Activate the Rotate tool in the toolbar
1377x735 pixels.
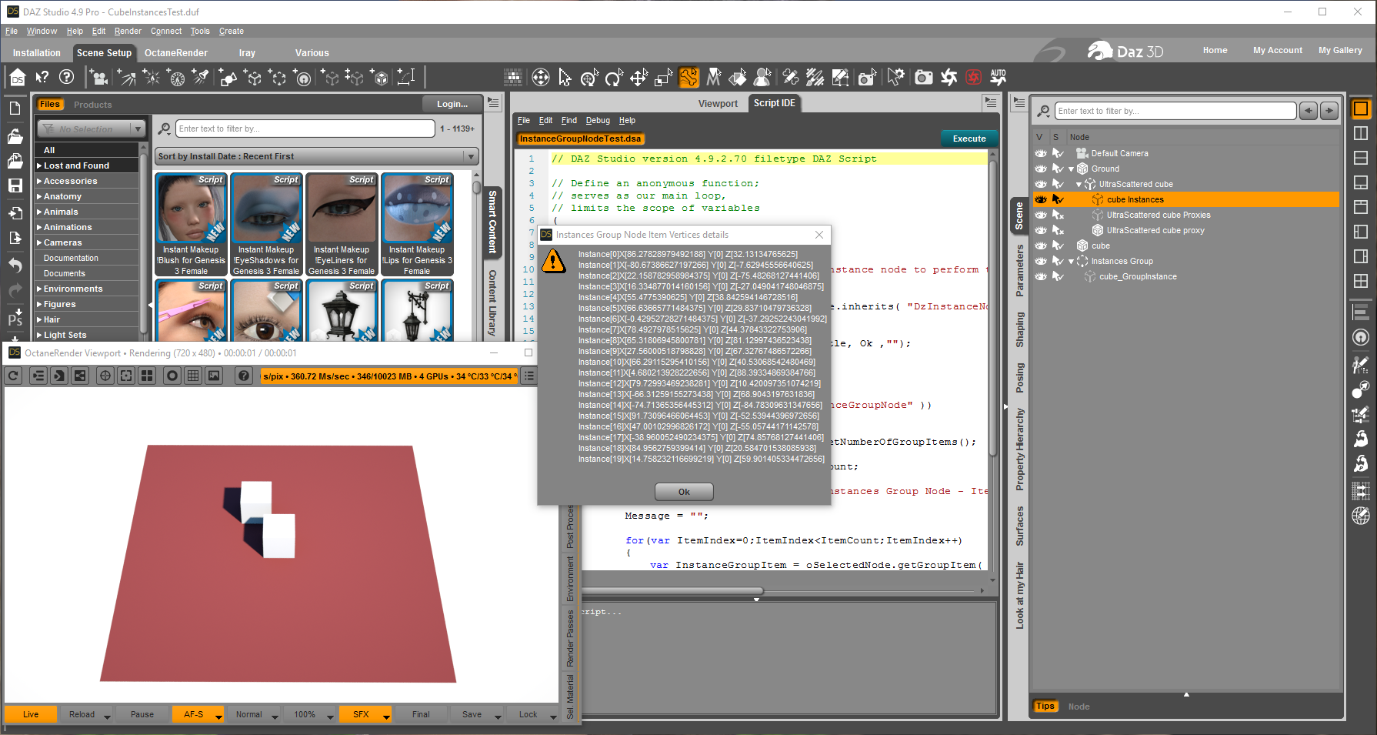pos(614,77)
